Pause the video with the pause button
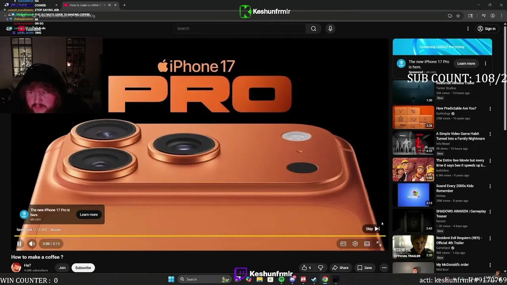Image resolution: width=507 pixels, height=285 pixels. (19, 244)
